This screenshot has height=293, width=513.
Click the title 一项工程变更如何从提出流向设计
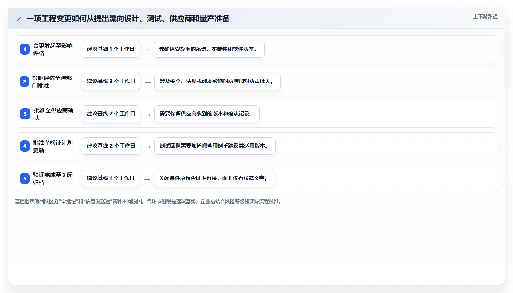tap(128, 18)
